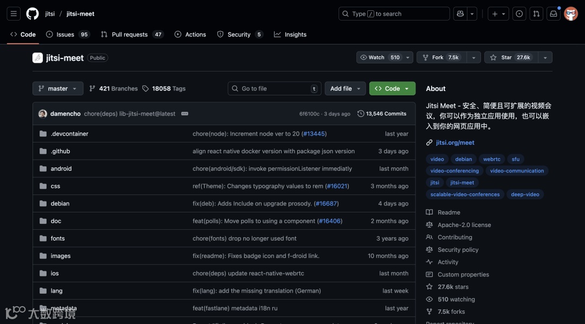The width and height of the screenshot is (585, 324).
Task: Select the webrtc topic tag
Action: [x=492, y=159]
